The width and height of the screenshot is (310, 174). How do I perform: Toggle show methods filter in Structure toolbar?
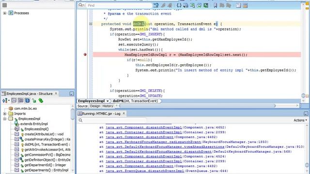14,101
